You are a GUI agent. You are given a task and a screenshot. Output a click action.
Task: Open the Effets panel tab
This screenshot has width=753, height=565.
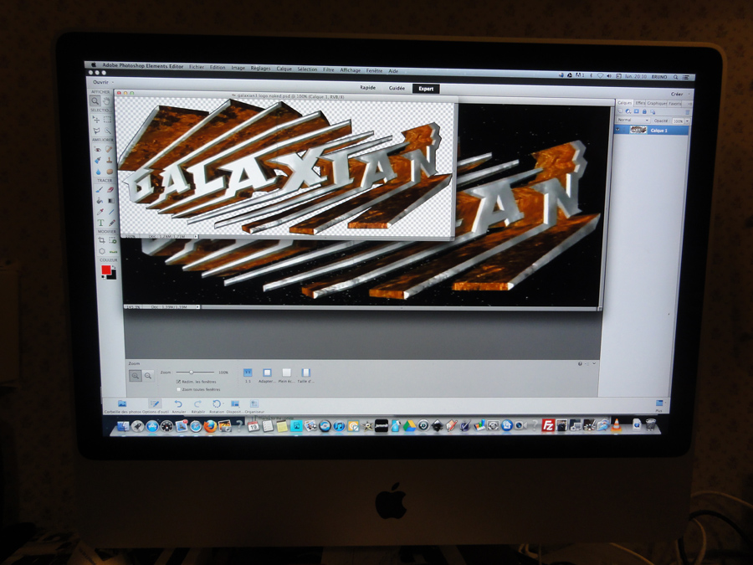640,103
